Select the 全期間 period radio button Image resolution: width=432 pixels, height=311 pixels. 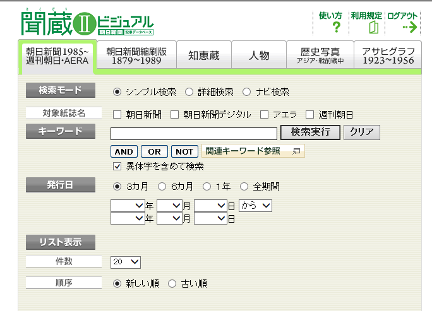[x=244, y=187]
